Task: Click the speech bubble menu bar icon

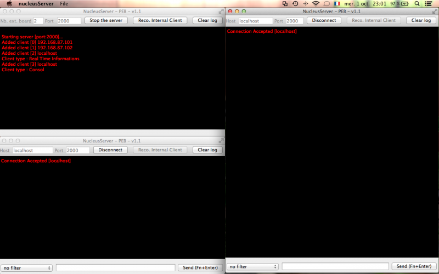Action: [327, 4]
